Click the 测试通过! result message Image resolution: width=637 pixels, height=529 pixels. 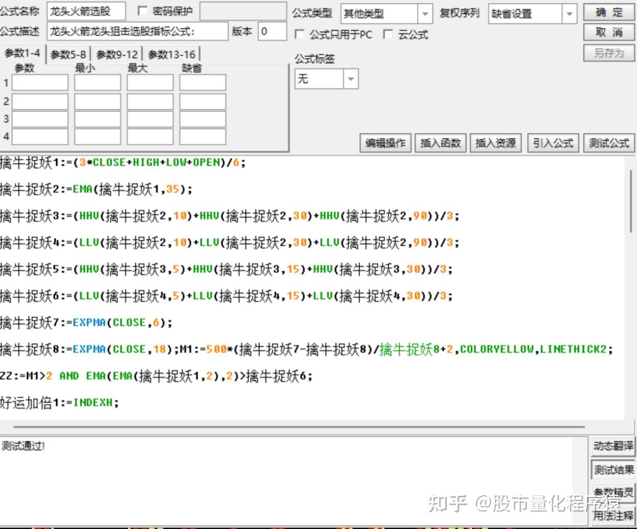[24, 446]
